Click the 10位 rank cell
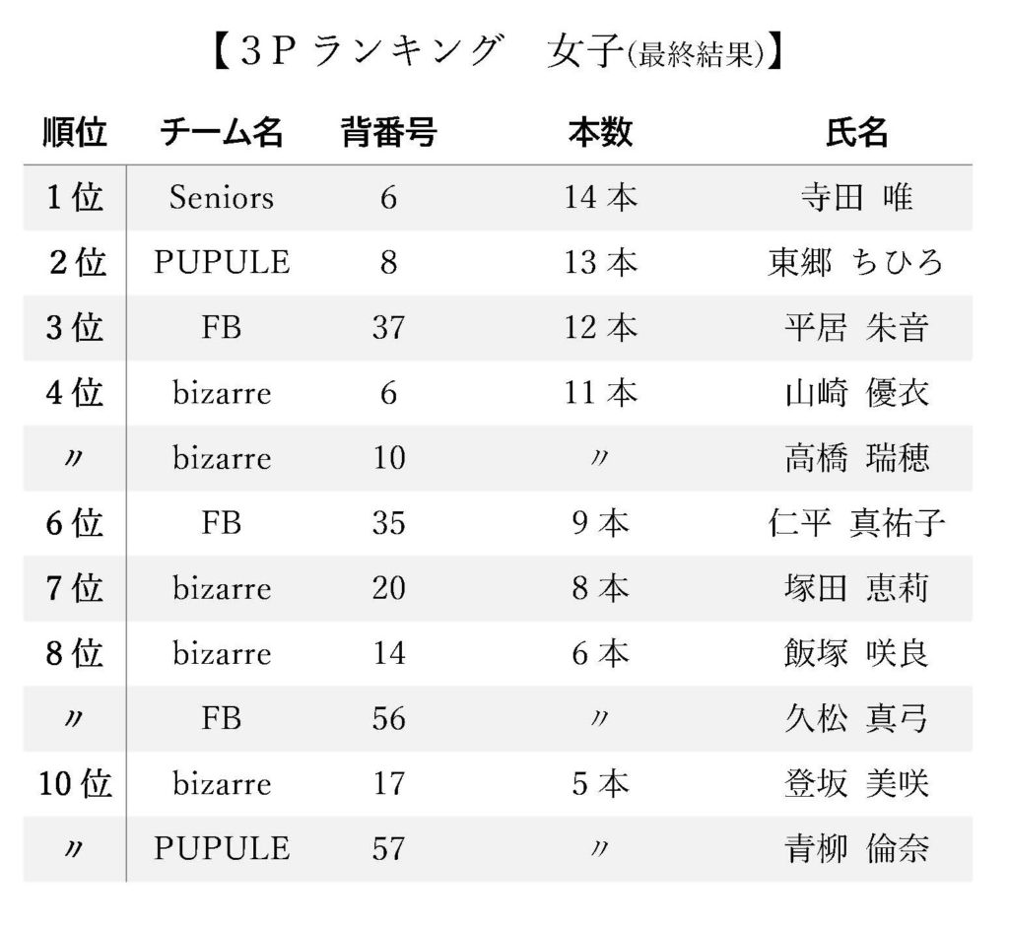1009x925 pixels. (x=75, y=783)
